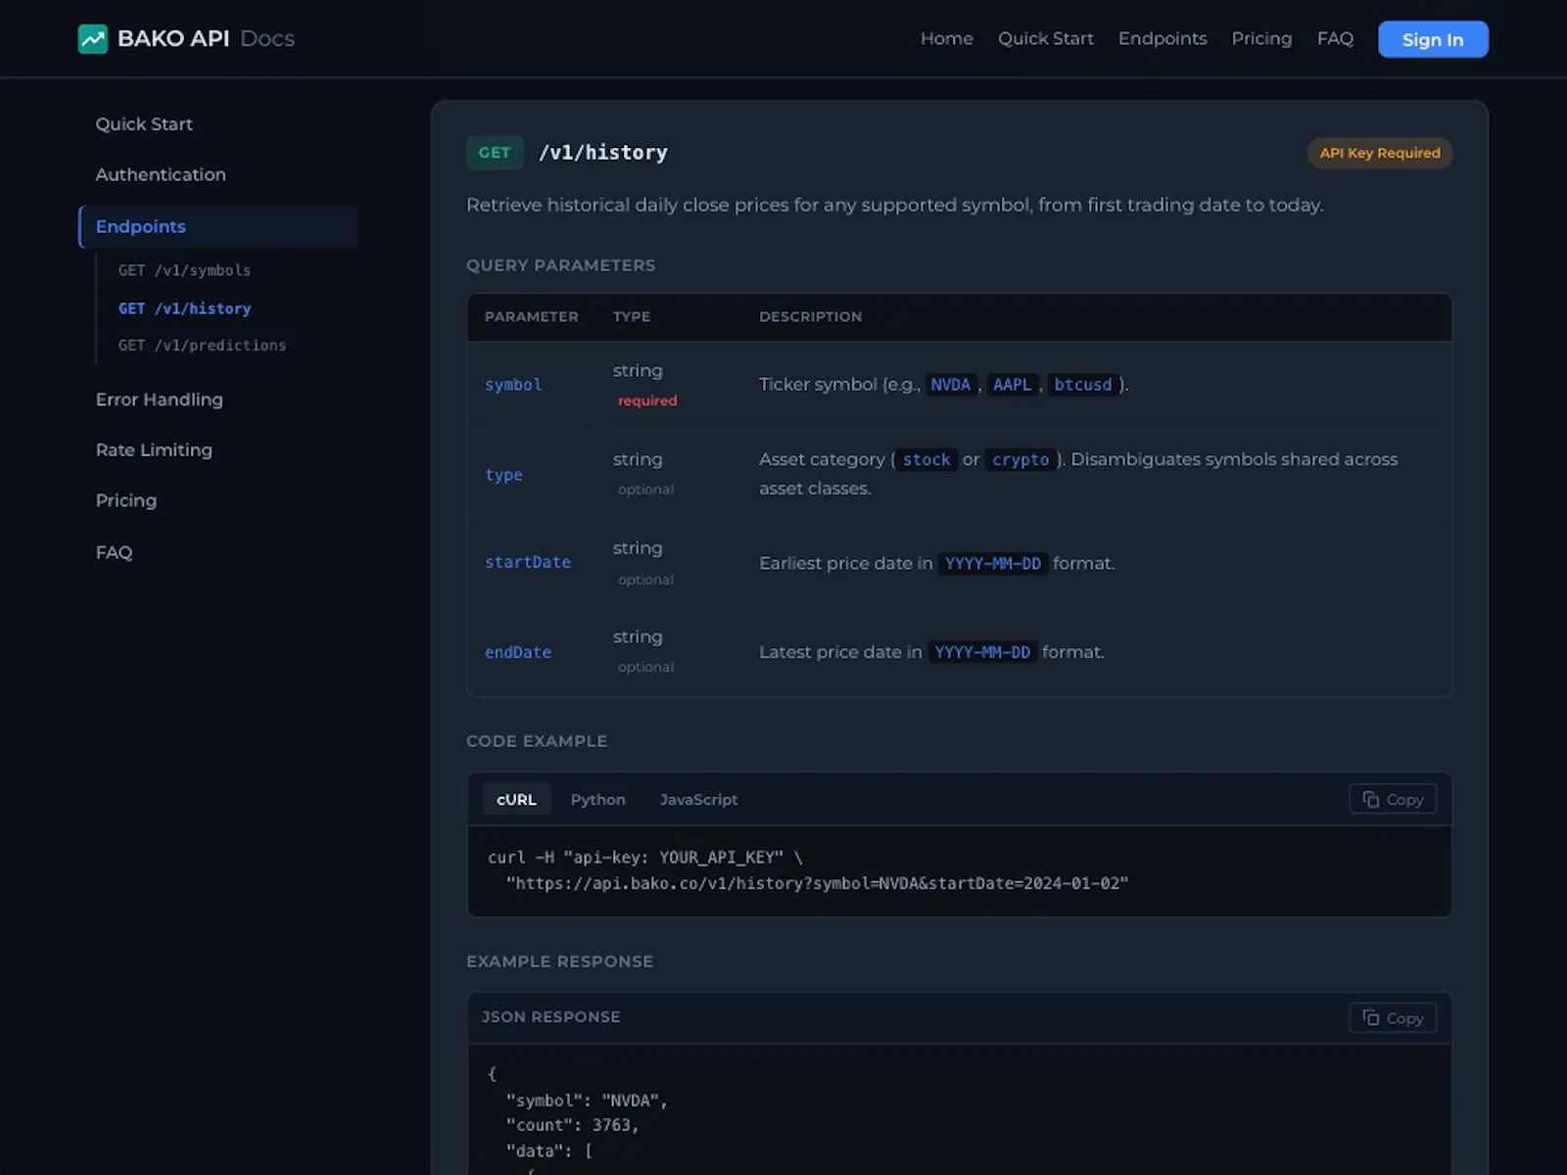
Task: Switch to the cURL code tab
Action: coord(516,800)
